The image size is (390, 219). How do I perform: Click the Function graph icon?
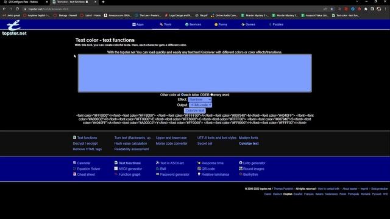116,174
